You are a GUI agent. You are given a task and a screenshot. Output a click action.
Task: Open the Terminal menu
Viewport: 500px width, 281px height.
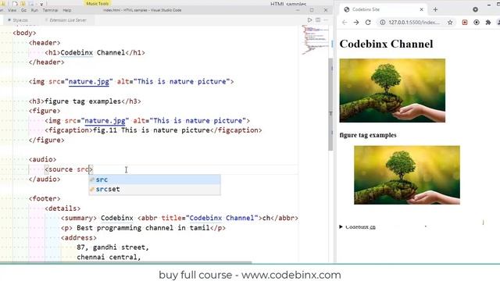point(50,10)
